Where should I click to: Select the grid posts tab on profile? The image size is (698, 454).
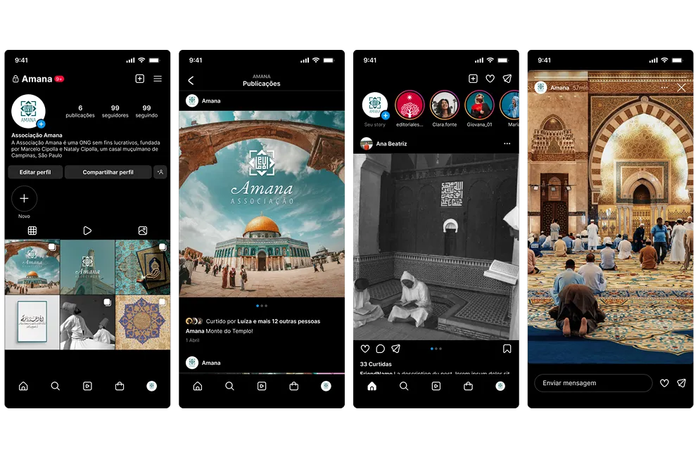(x=32, y=231)
